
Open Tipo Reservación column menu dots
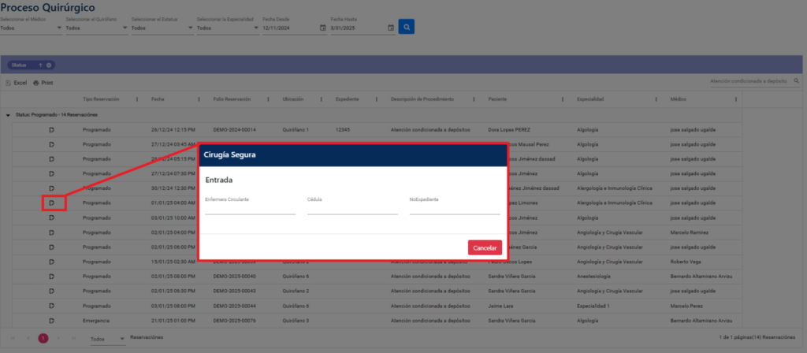137,99
